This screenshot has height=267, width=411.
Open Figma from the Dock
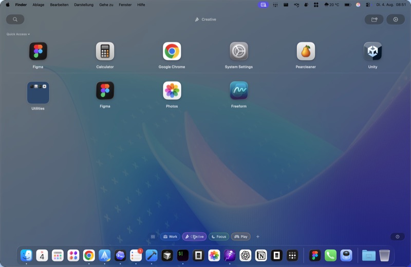315,255
